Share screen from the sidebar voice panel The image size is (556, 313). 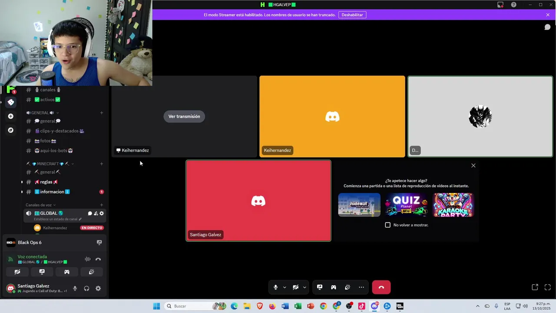[42, 272]
